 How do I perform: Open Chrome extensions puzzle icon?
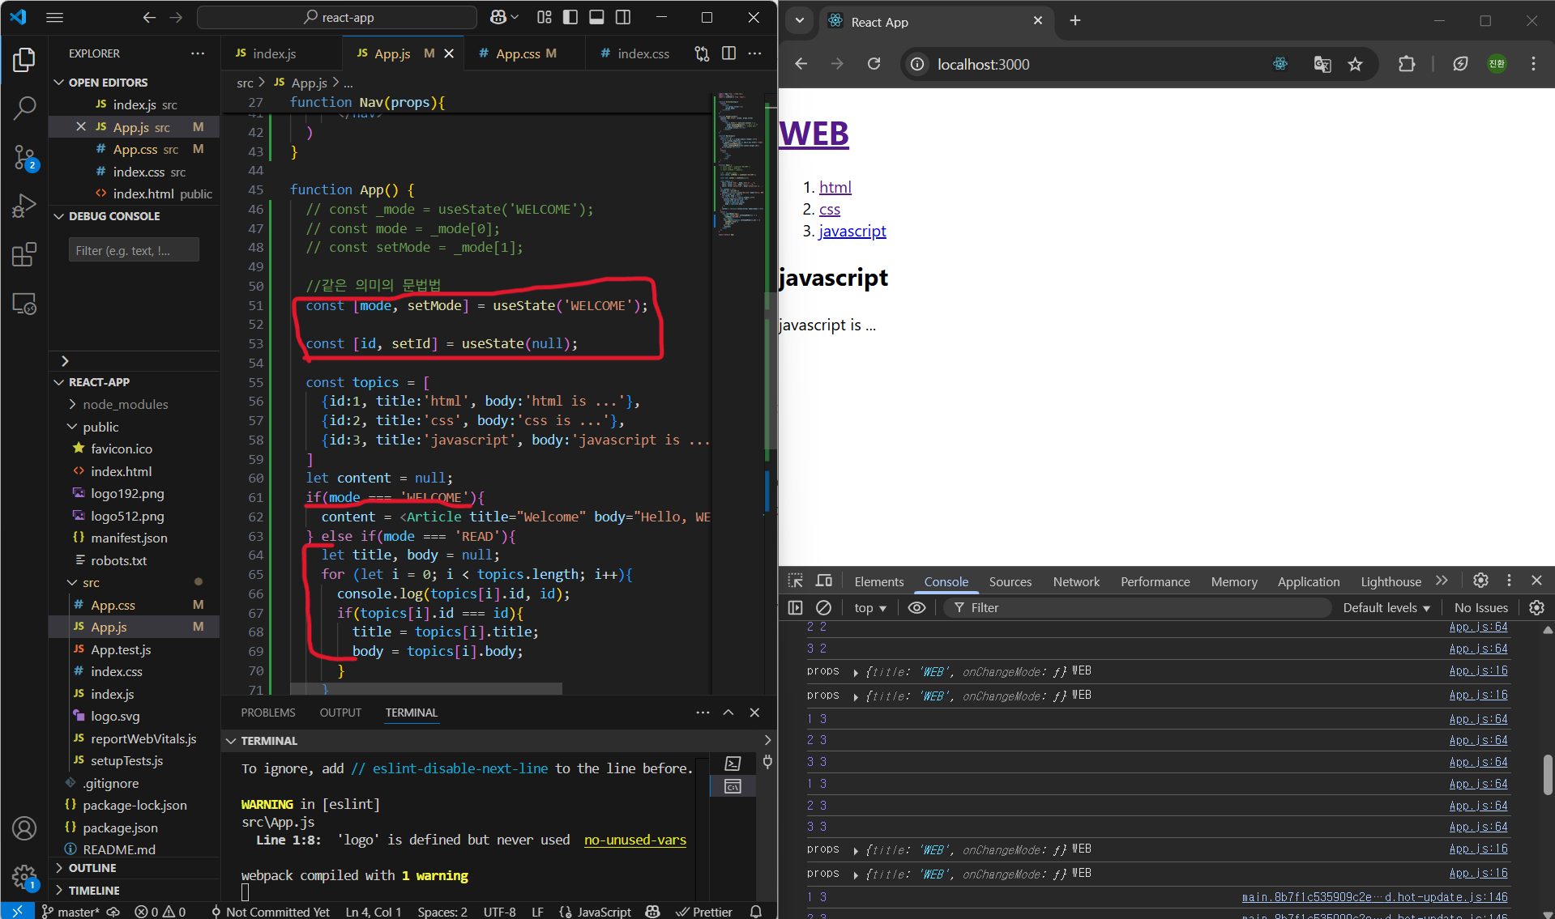point(1407,64)
